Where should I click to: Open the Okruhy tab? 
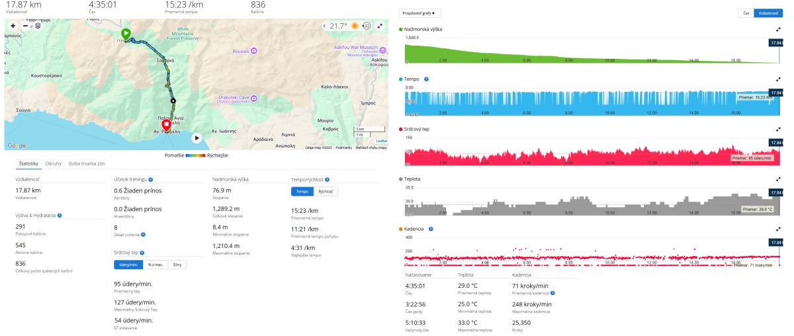pos(54,163)
